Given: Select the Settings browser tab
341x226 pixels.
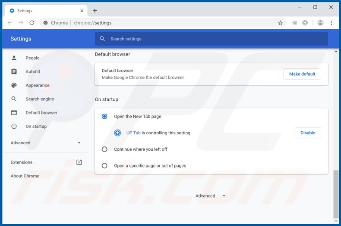Looking at the screenshot, I should [x=46, y=11].
